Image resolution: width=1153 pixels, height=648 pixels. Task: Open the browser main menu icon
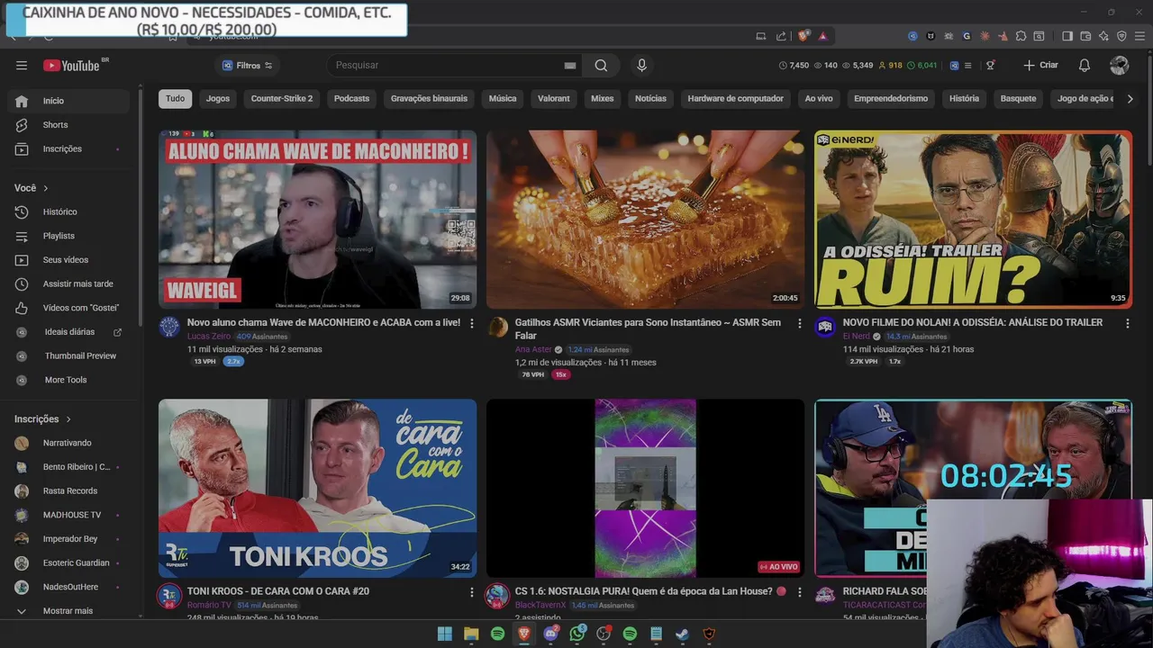[1139, 36]
